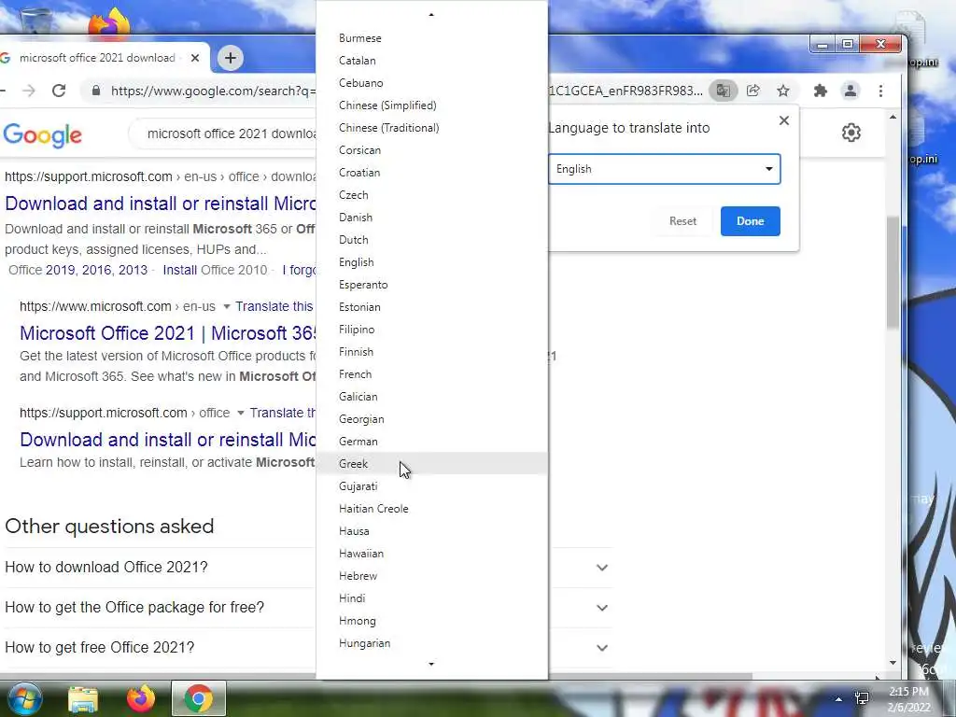Select Burmese from language list
Viewport: 956px width, 717px height.
coord(431,37)
